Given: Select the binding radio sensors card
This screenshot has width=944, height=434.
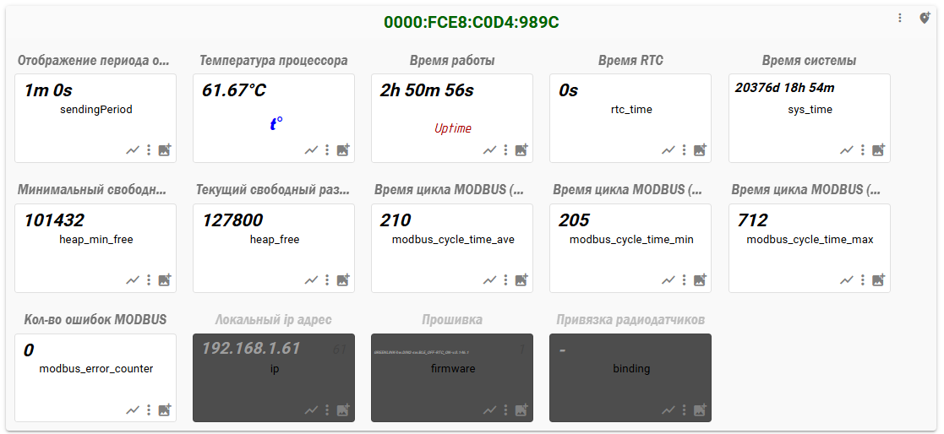Looking at the screenshot, I should tap(630, 377).
